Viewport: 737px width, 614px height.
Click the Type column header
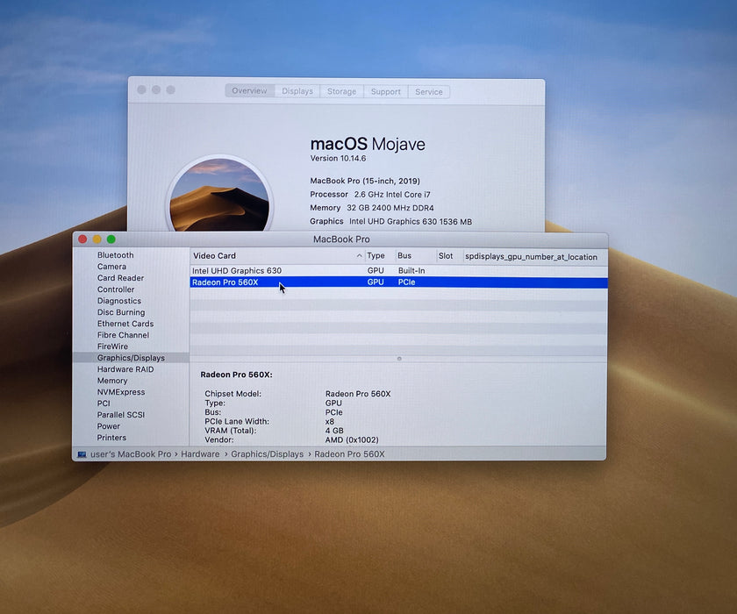click(380, 256)
